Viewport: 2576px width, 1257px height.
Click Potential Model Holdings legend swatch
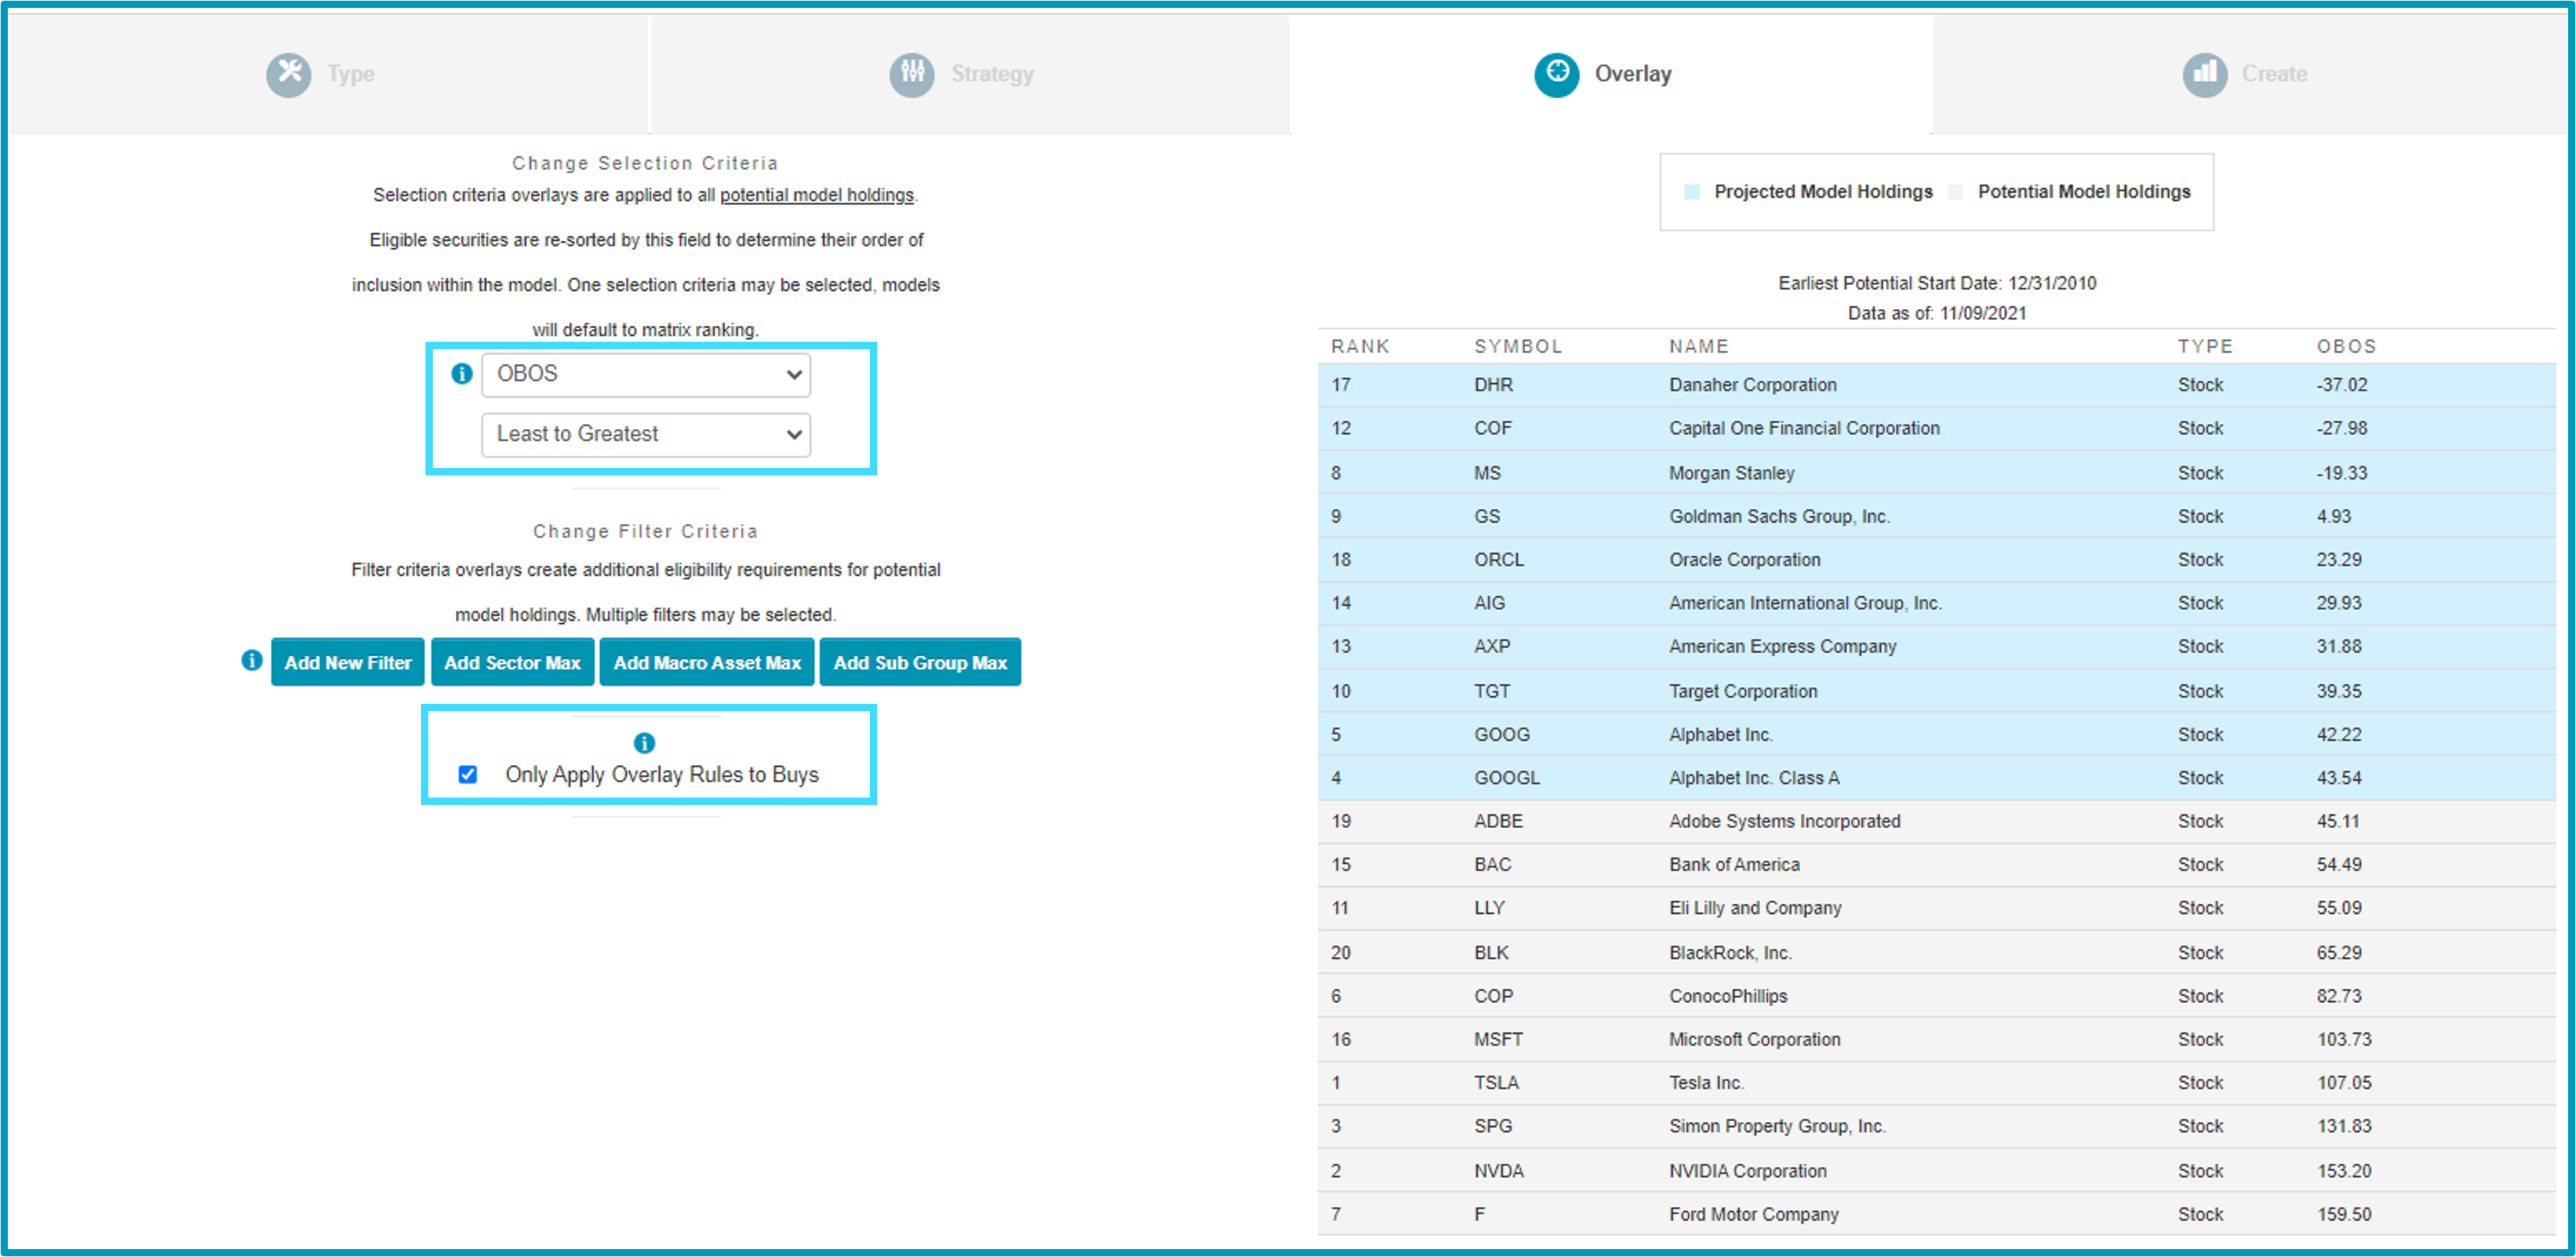pos(1956,192)
